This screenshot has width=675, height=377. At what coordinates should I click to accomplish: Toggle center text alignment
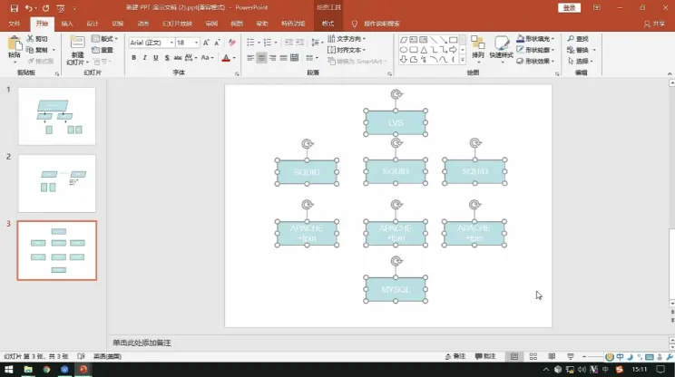click(x=261, y=58)
